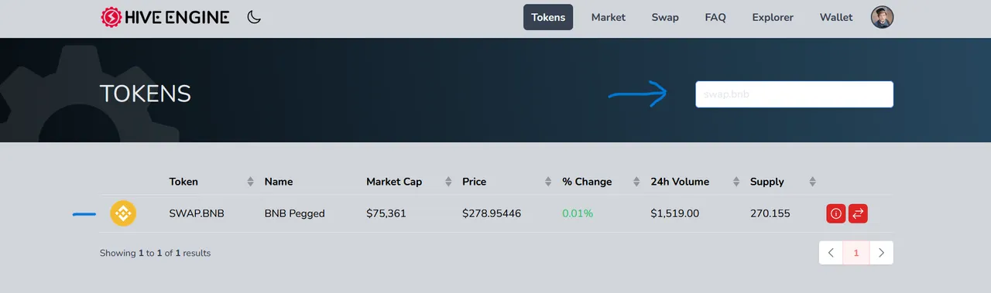Go to next page chevron
The width and height of the screenshot is (991, 293).
[x=881, y=253]
